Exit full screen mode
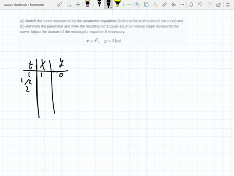The height and width of the screenshot is (176, 234). (x=228, y=4)
